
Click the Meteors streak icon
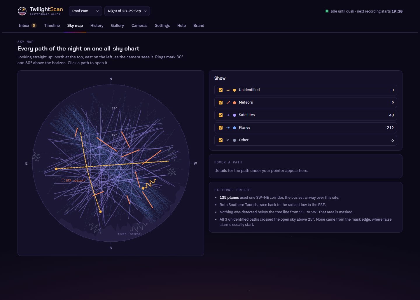point(228,102)
